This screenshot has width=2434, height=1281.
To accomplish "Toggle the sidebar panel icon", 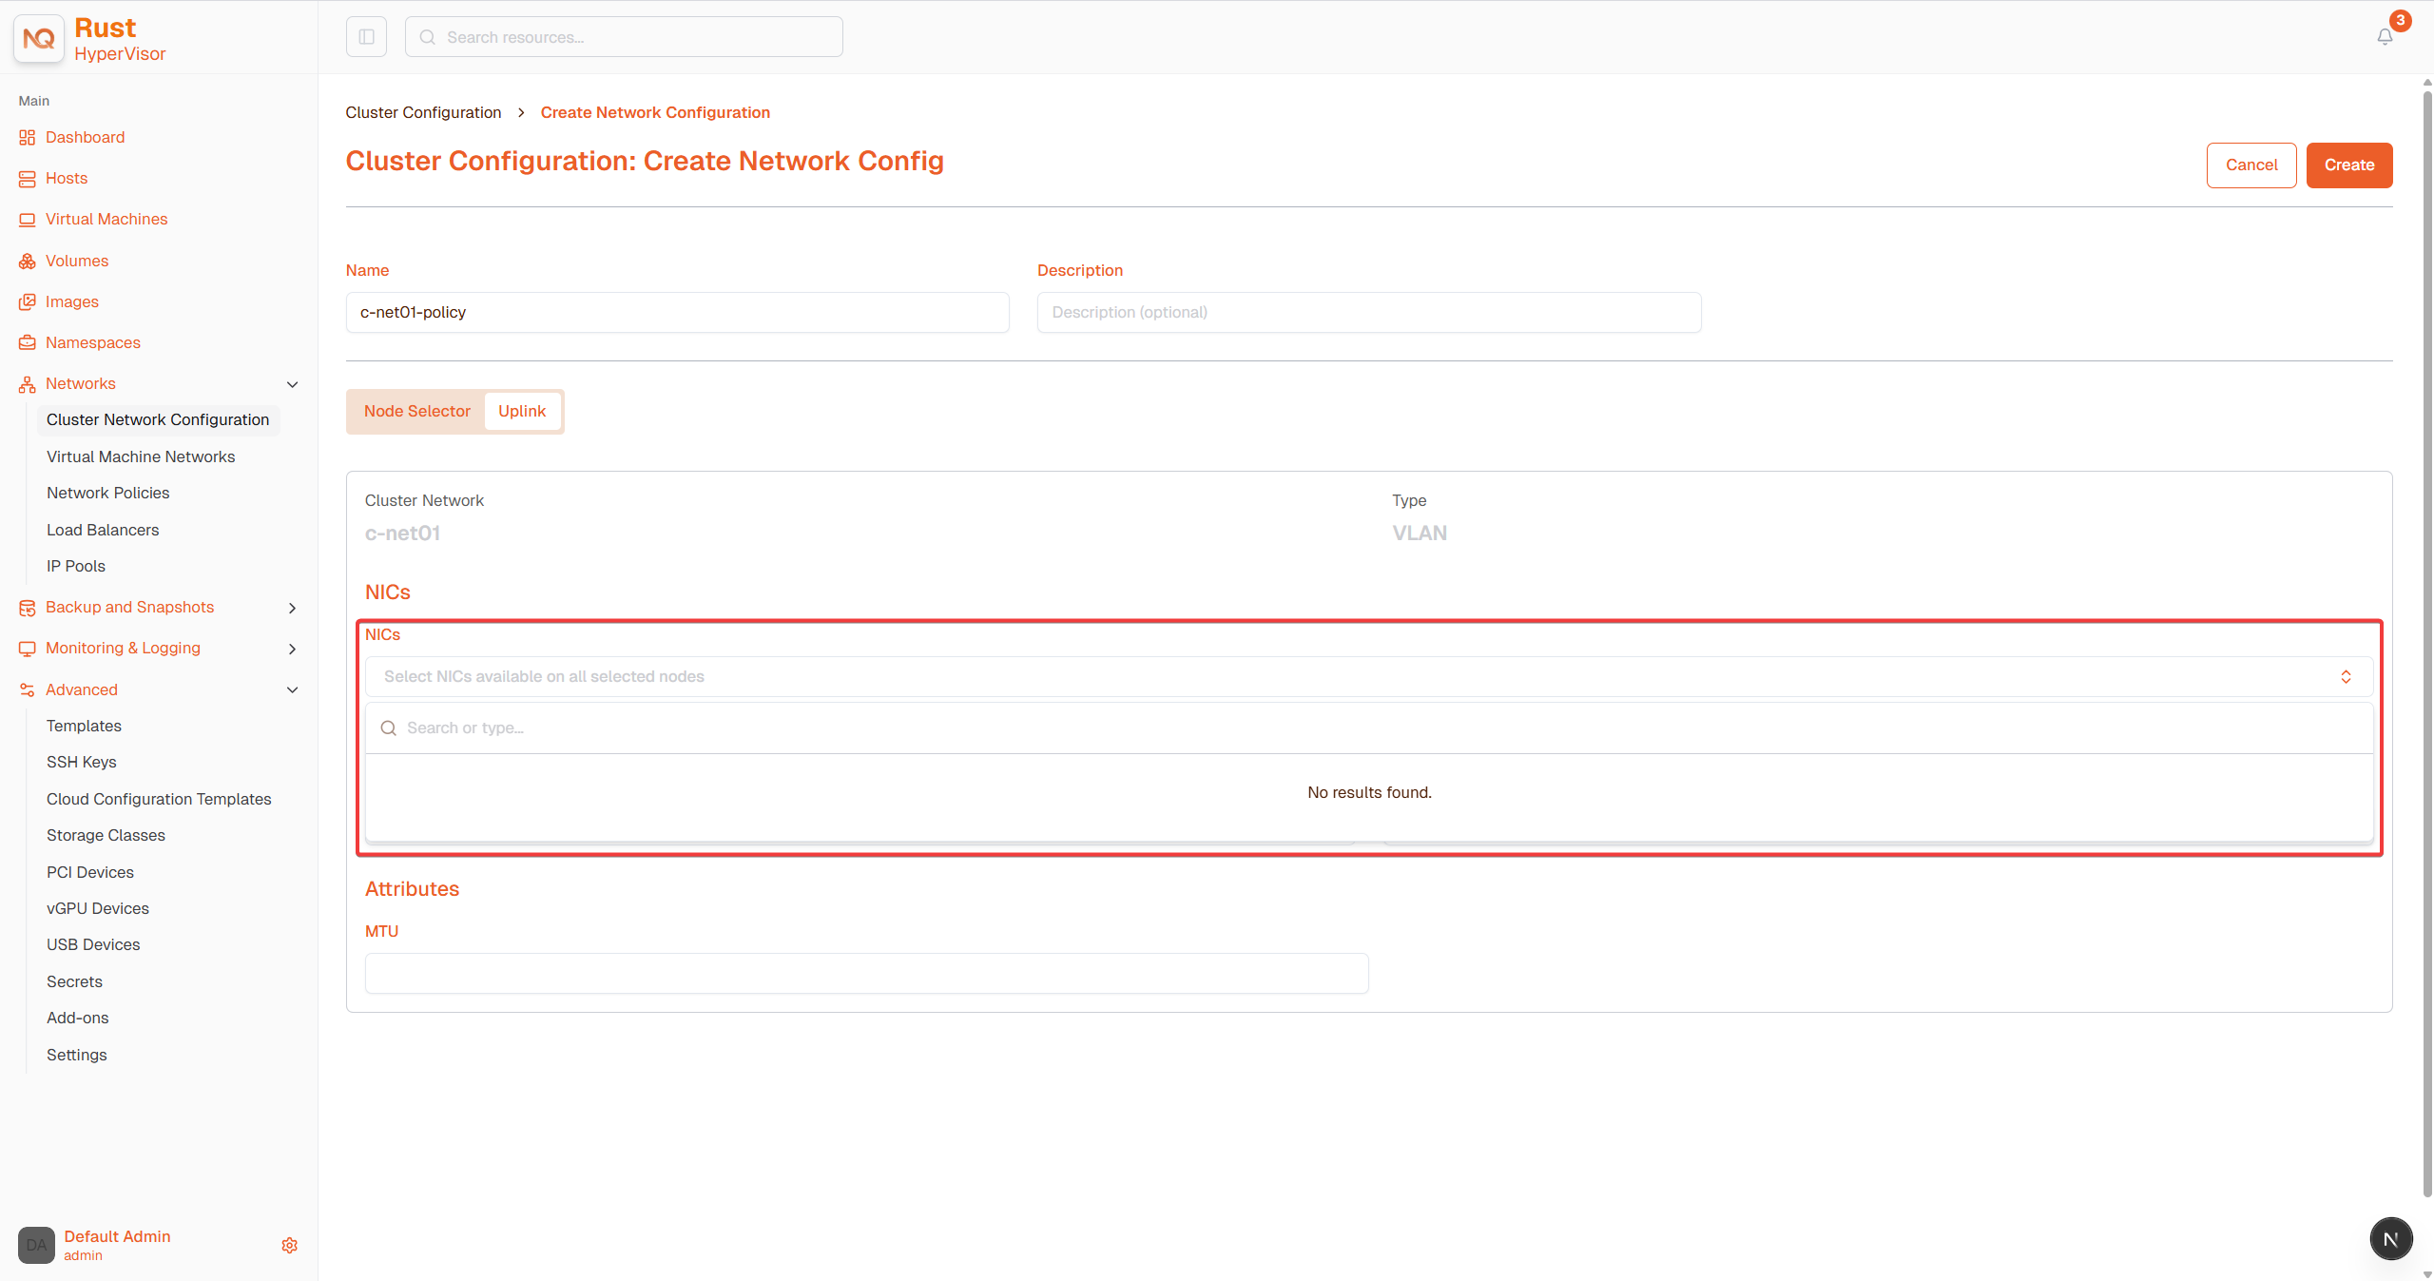I will 366,37.
